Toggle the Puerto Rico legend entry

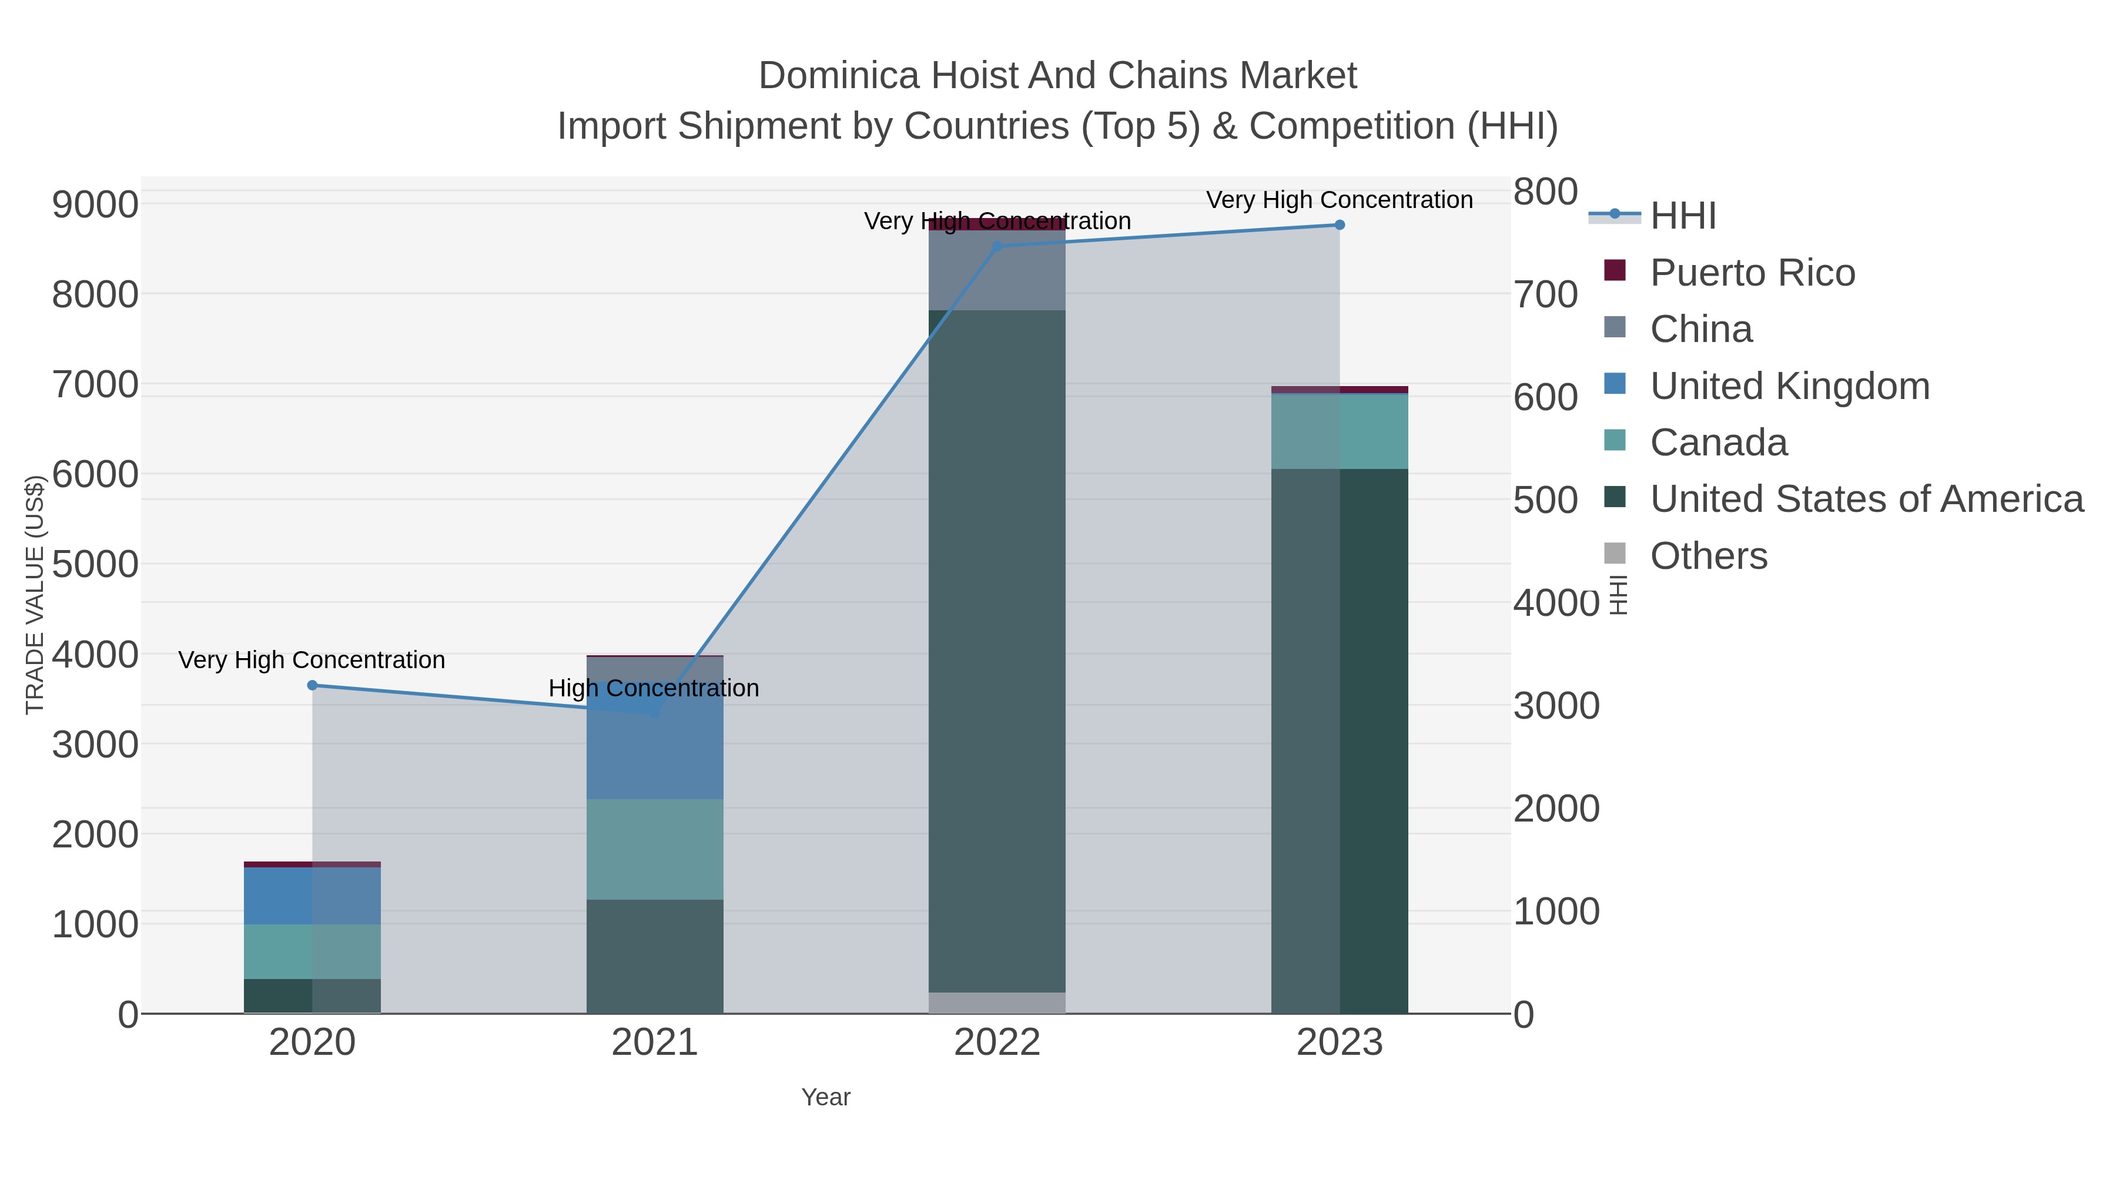[x=1729, y=273]
